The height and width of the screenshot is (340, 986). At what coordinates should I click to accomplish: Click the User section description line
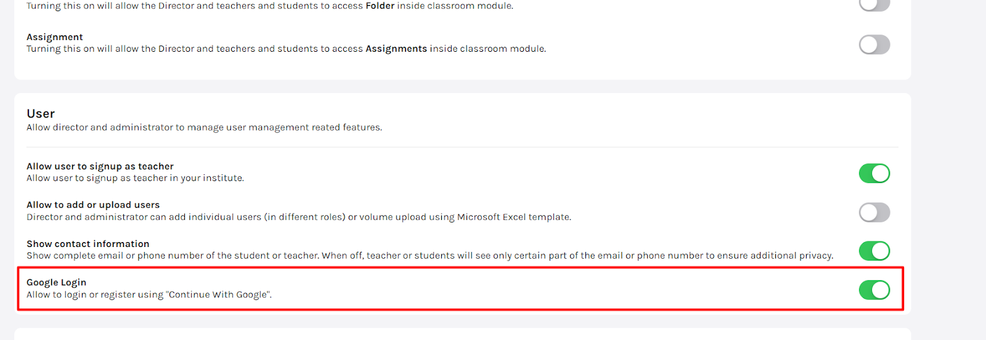click(204, 127)
